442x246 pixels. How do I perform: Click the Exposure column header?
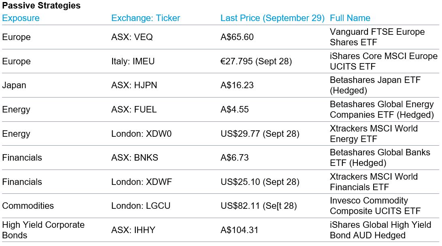click(x=21, y=18)
